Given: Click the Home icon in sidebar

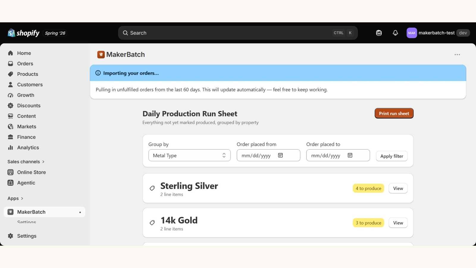Looking at the screenshot, I should pos(10,53).
